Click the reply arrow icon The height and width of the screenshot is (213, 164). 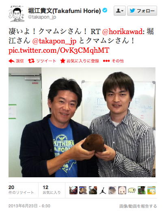point(11,61)
